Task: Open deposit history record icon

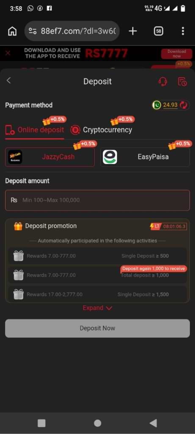Action: [x=182, y=81]
